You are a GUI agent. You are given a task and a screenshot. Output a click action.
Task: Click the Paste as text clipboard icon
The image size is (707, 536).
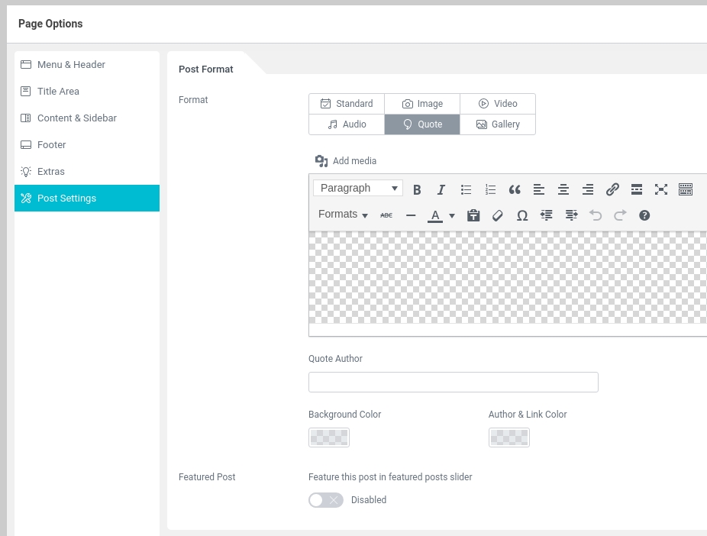coord(473,215)
